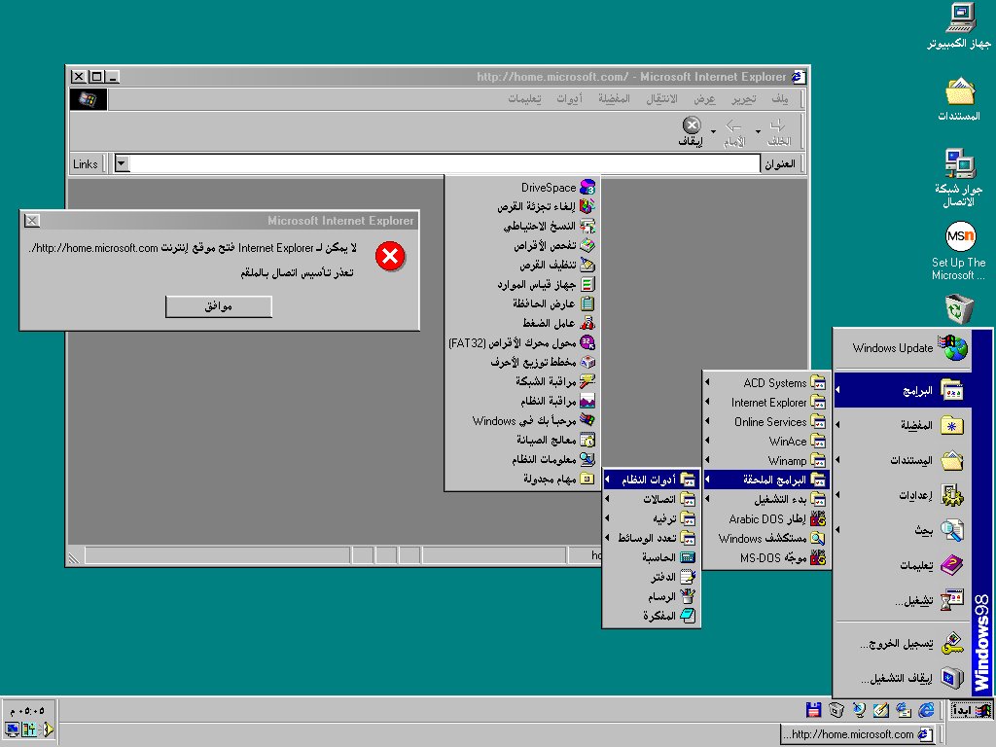996x747 pixels.
Task: Expand Online Services program group
Action: click(x=766, y=422)
